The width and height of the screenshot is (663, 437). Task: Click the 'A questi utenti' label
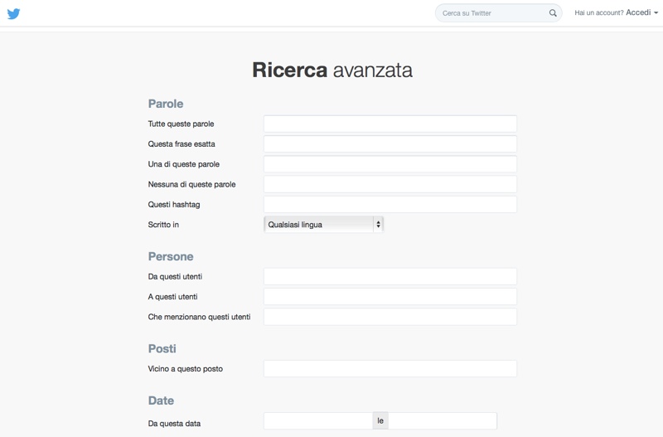[x=172, y=297]
